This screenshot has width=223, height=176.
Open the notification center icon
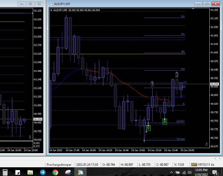click(215, 172)
